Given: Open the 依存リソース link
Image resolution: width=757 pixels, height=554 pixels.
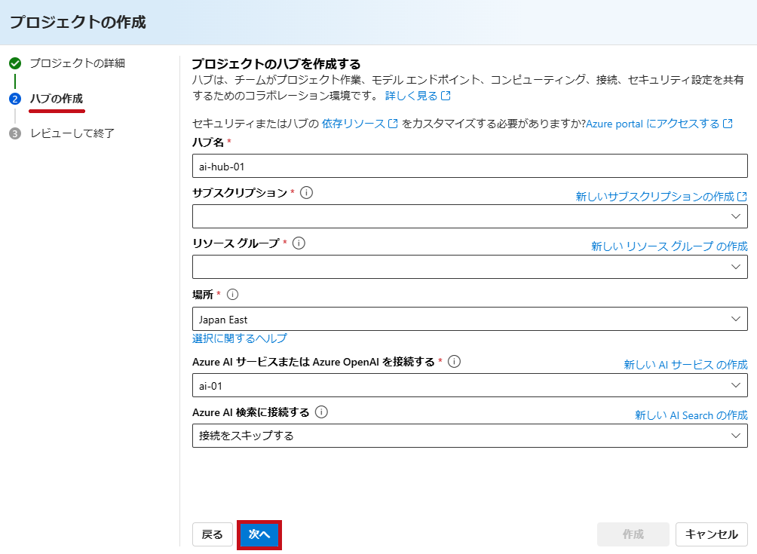Looking at the screenshot, I should [x=360, y=124].
